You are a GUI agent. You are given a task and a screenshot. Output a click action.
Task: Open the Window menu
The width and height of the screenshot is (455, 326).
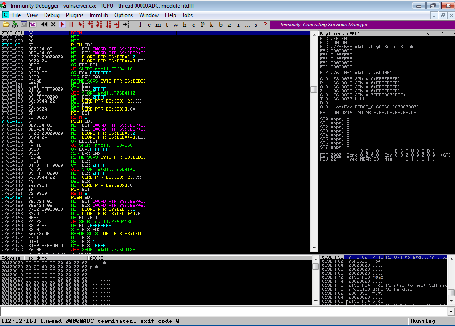click(x=149, y=15)
